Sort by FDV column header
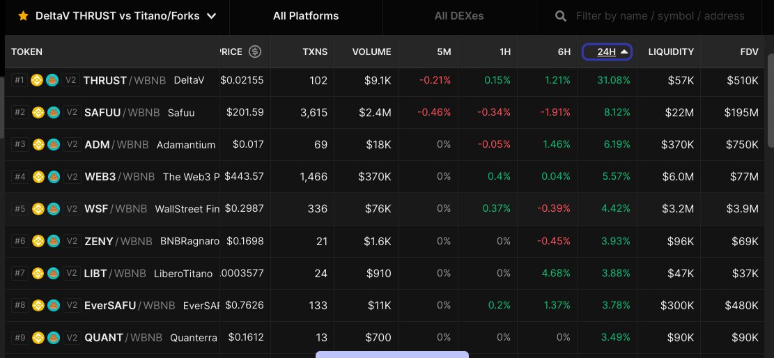This screenshot has height=358, width=774. (x=749, y=52)
